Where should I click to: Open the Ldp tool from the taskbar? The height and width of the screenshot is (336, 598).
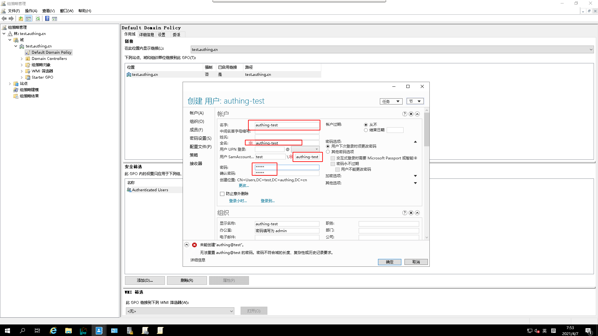tap(84, 330)
